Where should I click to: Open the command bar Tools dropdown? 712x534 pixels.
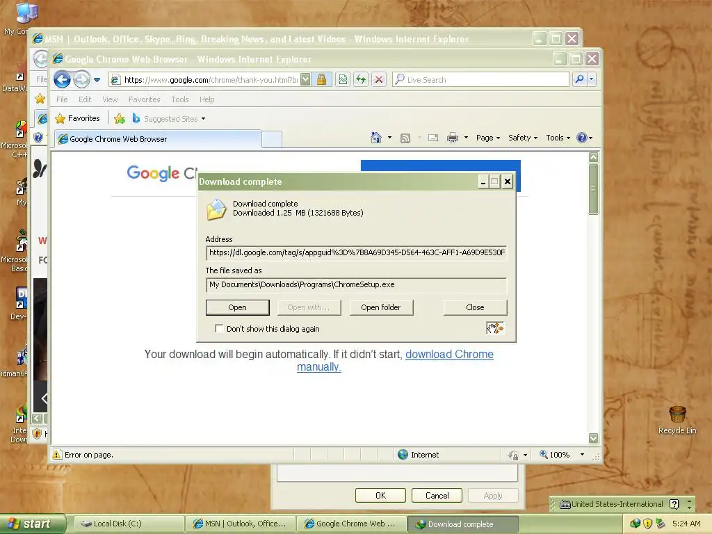(x=558, y=138)
